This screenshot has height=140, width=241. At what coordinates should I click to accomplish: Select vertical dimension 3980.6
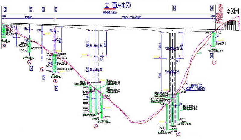[160, 46]
